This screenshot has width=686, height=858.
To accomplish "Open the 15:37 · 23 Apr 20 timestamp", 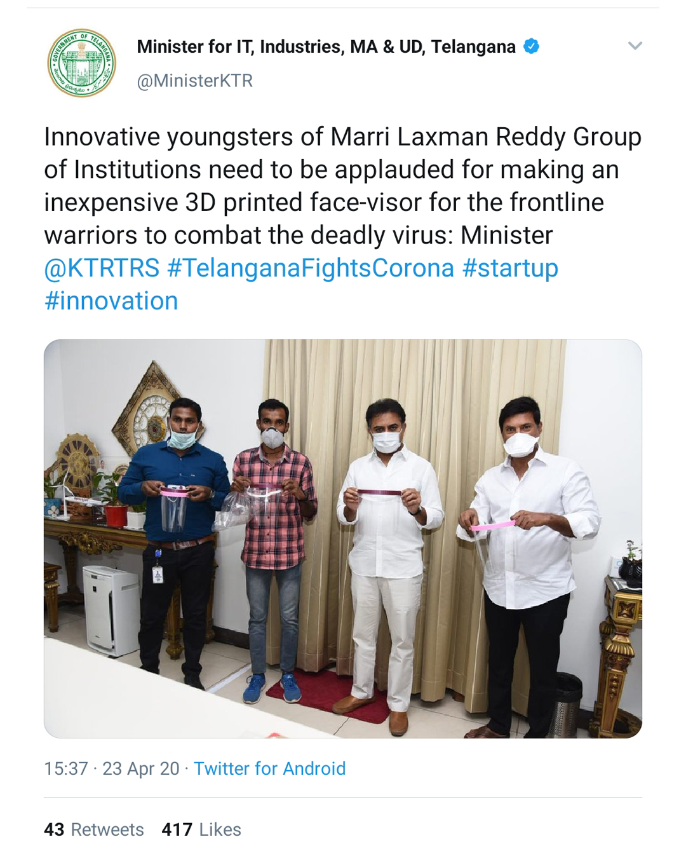I will point(112,768).
